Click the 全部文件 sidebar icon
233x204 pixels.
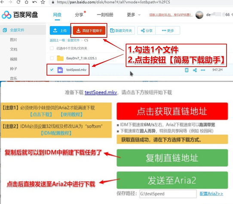(5, 30)
